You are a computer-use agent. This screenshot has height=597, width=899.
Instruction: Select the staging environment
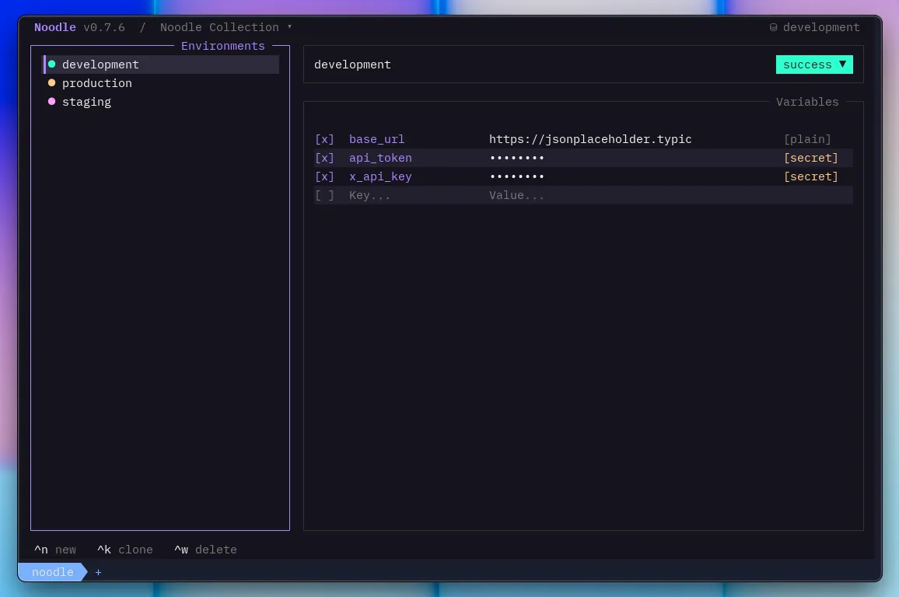[161, 101]
